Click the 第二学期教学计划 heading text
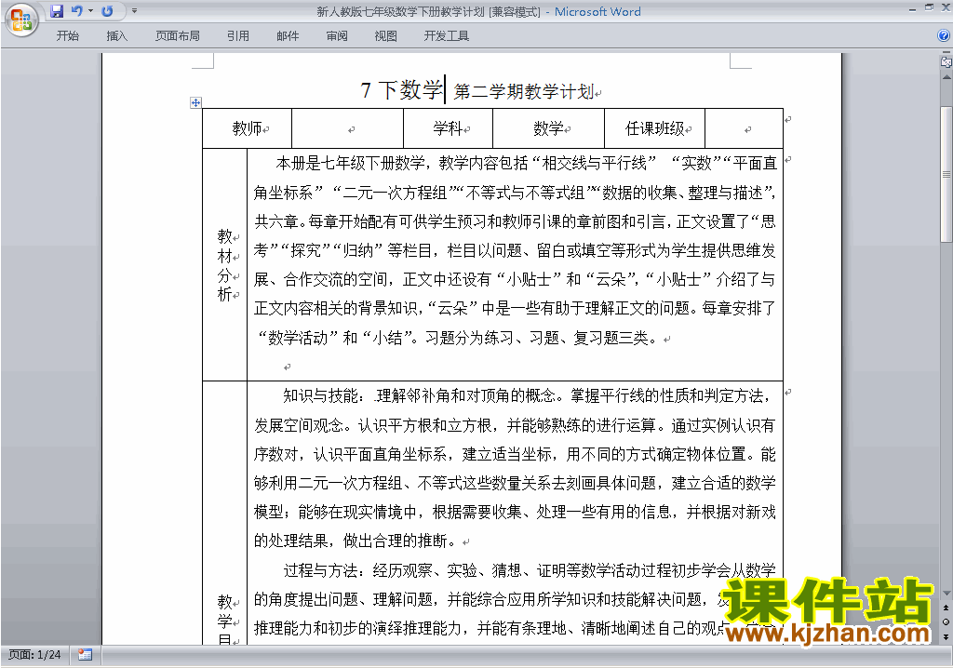Image resolution: width=953 pixels, height=668 pixels. 524,92
